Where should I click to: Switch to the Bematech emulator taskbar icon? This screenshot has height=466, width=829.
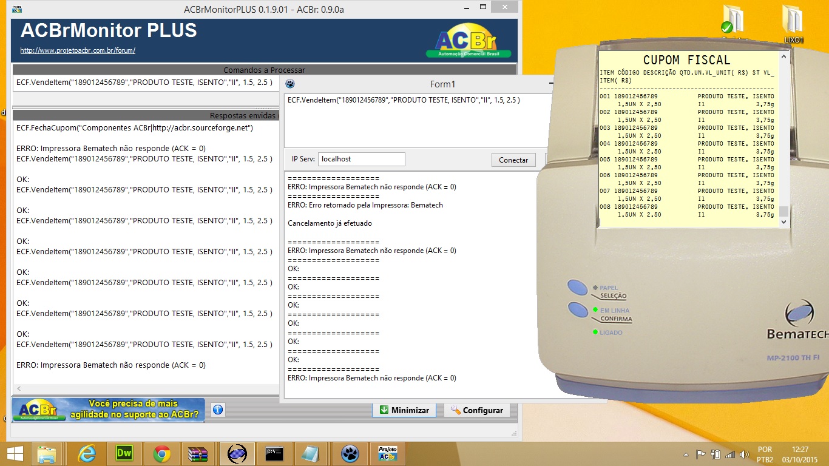click(237, 454)
